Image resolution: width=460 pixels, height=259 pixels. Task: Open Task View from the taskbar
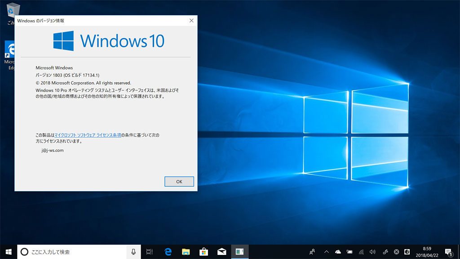[x=150, y=252]
